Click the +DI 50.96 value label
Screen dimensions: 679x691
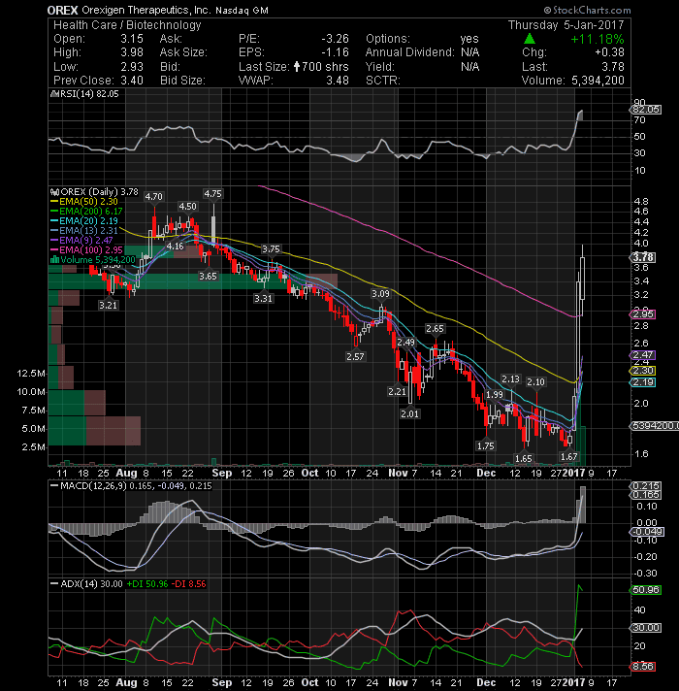coord(147,584)
